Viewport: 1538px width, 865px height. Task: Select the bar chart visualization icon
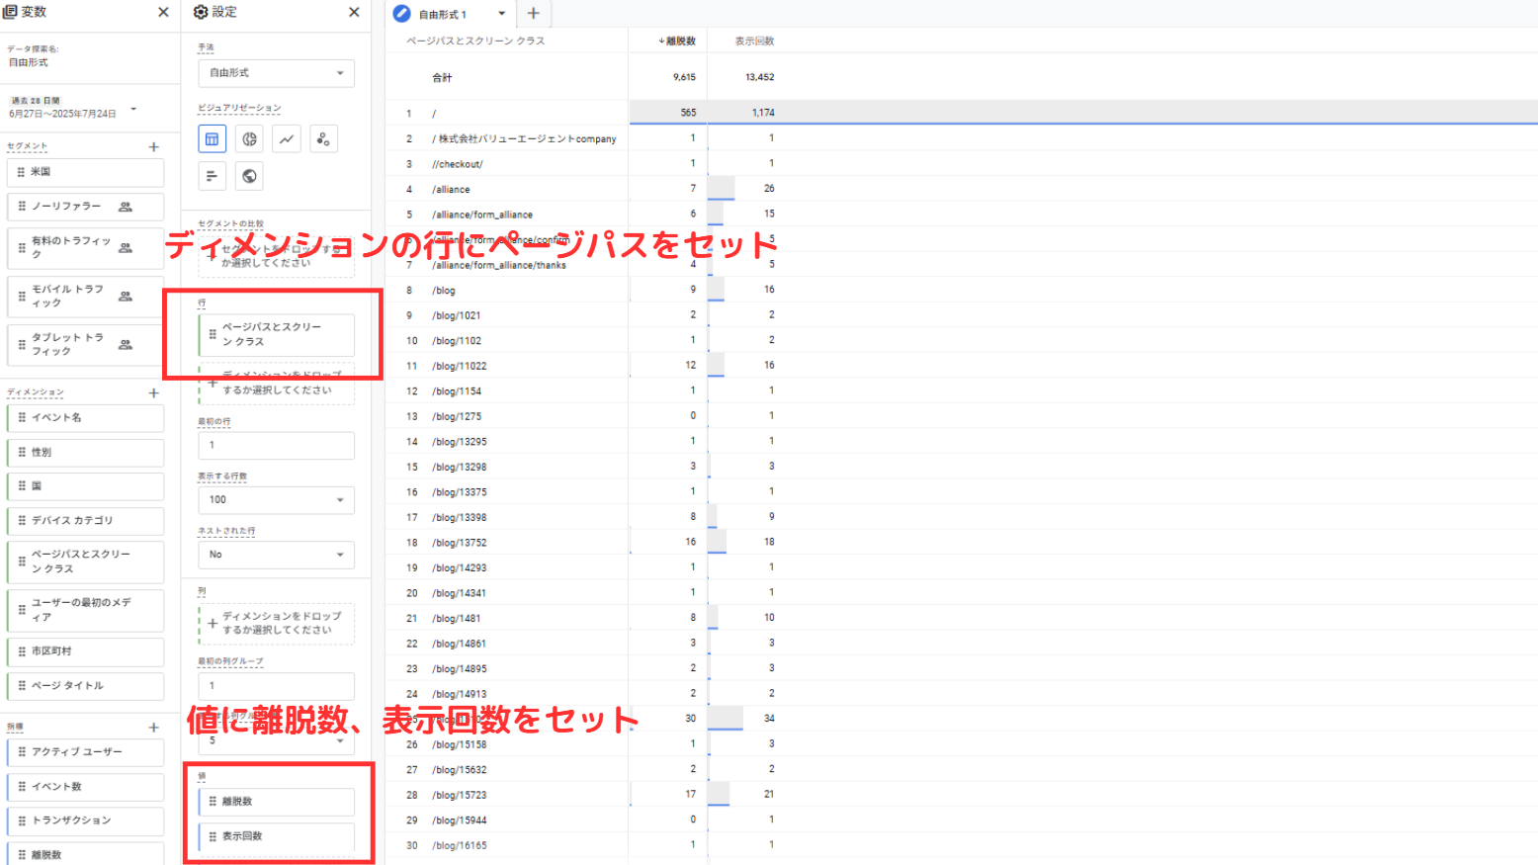point(212,176)
